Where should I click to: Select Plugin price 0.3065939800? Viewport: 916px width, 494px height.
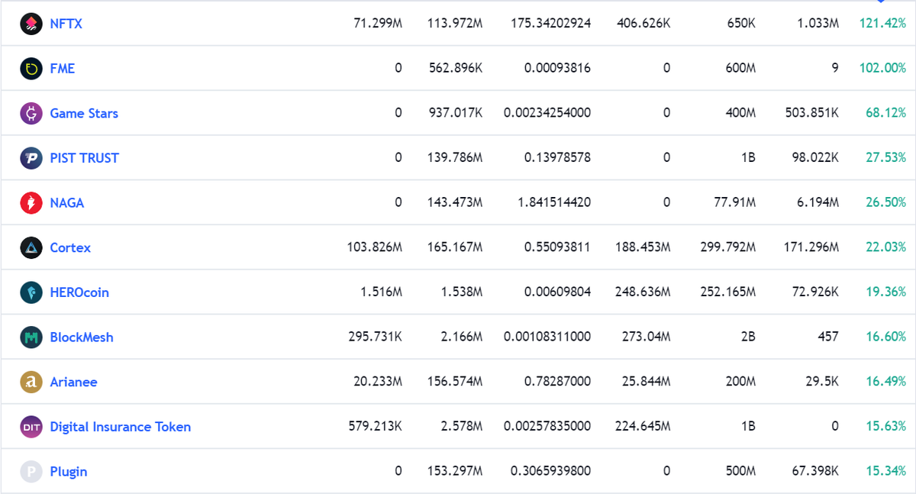pyautogui.click(x=550, y=472)
